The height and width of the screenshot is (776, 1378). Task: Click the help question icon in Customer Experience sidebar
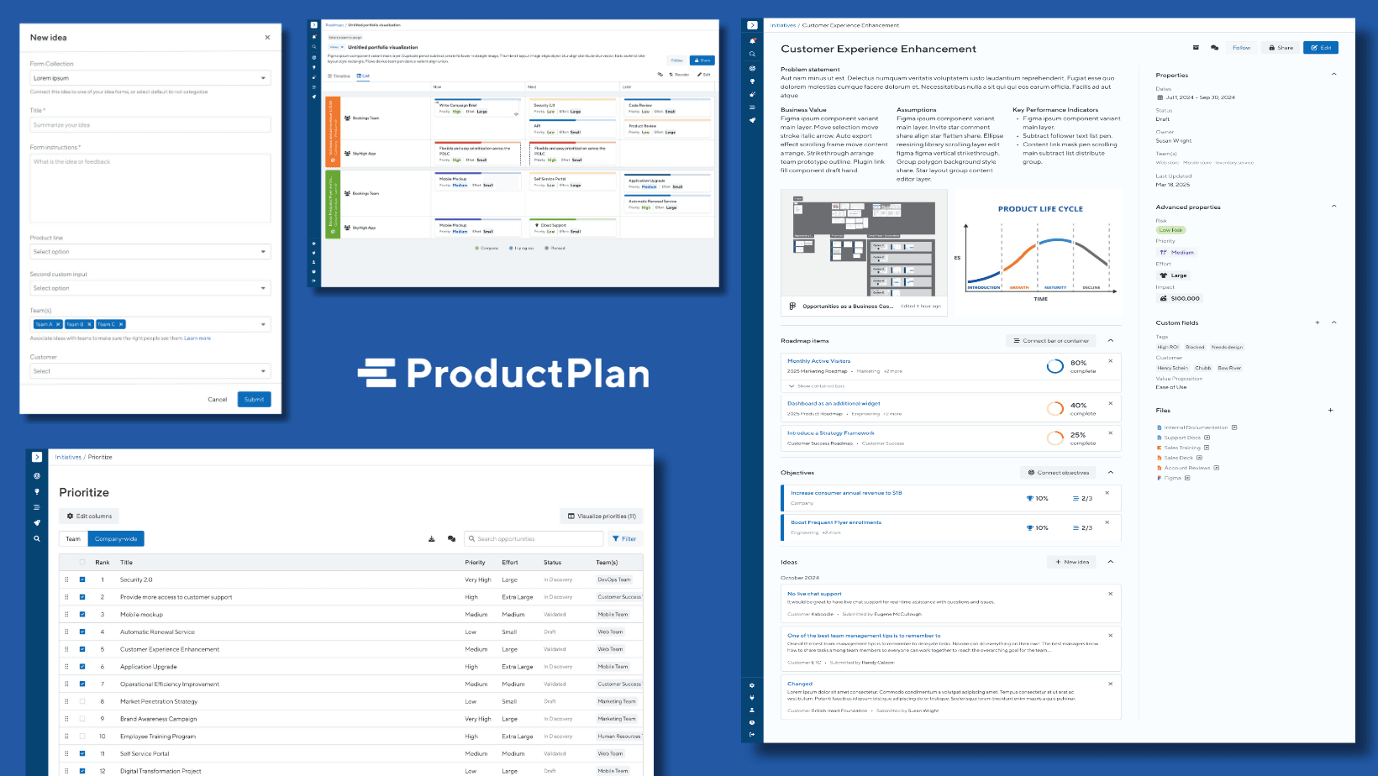point(752,722)
